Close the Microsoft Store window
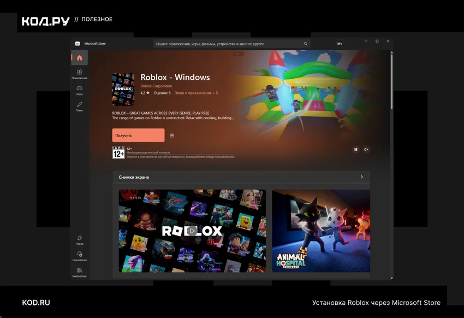 (x=388, y=41)
